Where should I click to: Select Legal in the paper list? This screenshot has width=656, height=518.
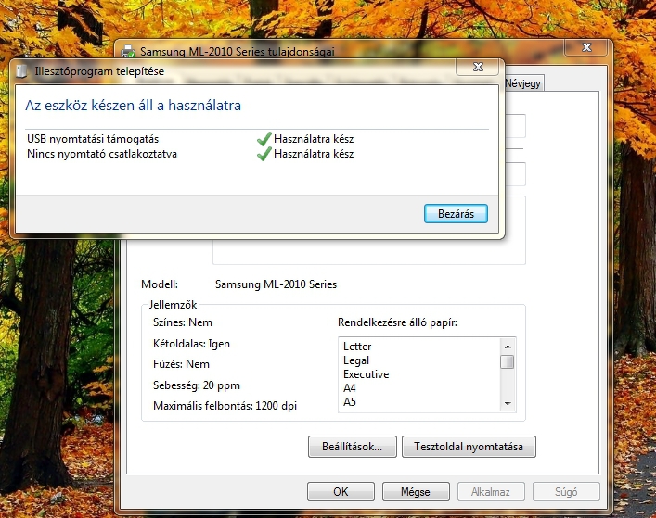356,360
